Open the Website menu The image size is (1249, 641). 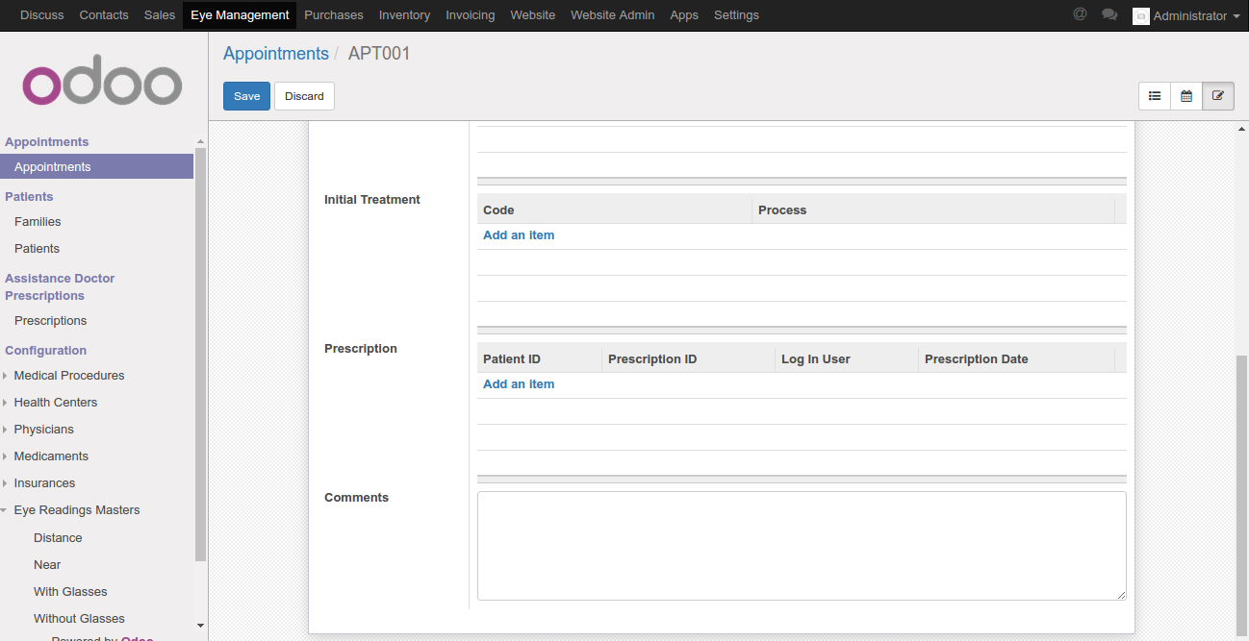[533, 15]
